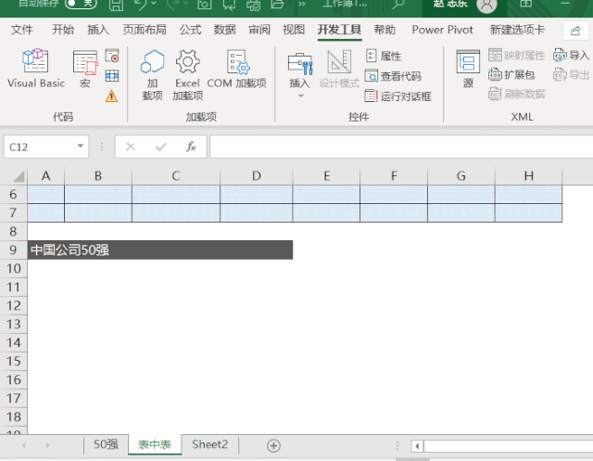Switch to Formulas (公式) tab
The height and width of the screenshot is (461, 593).
[x=190, y=30]
